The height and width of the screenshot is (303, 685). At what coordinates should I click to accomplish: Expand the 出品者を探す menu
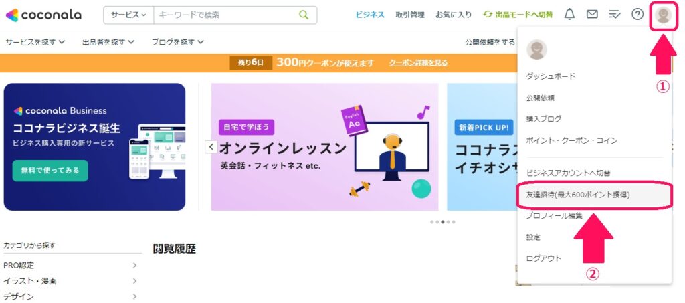tap(108, 42)
